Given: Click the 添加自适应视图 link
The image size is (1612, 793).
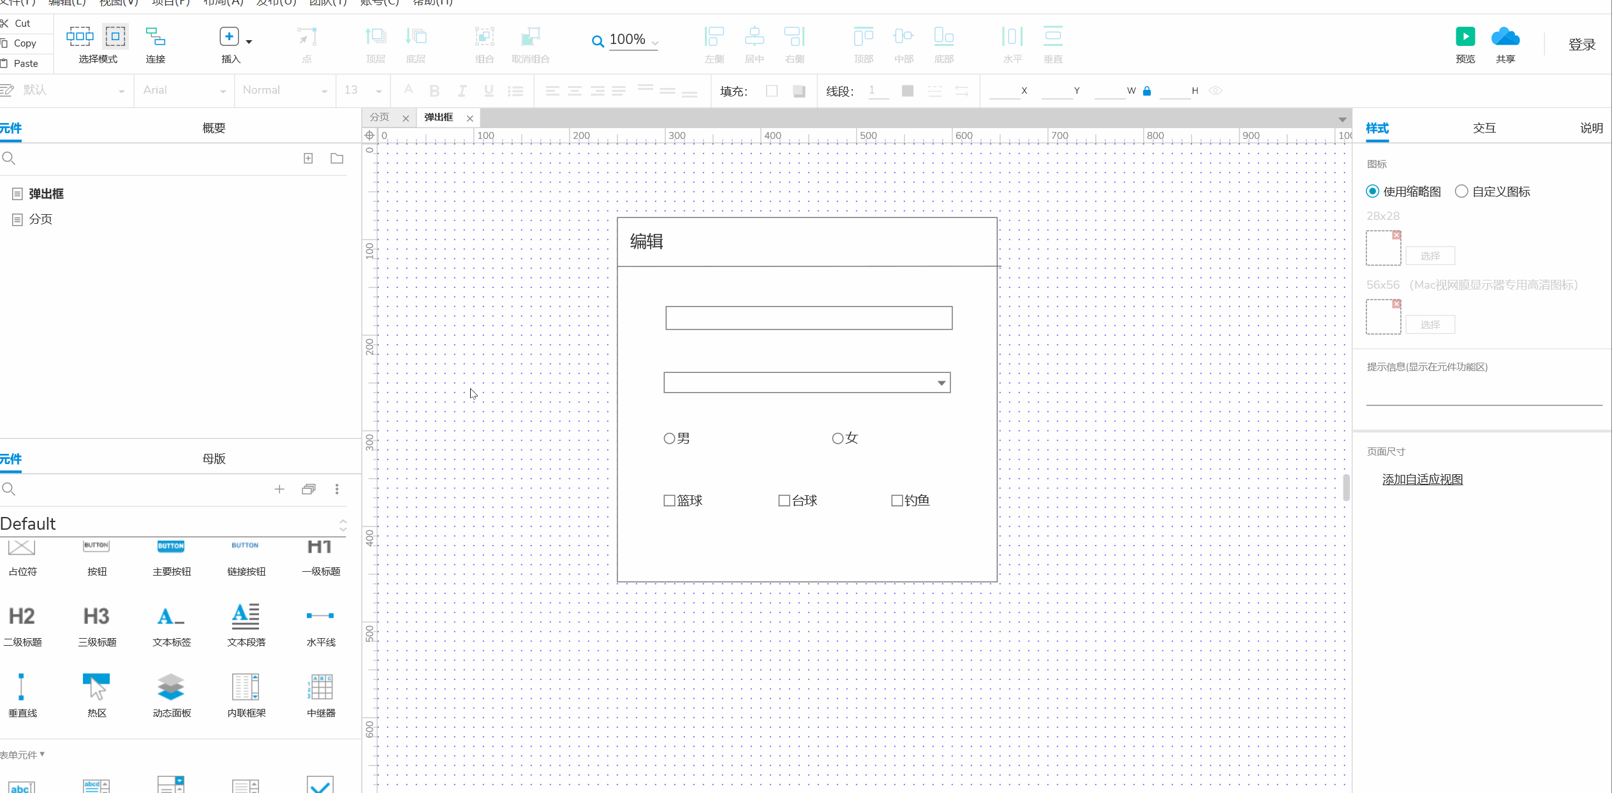Looking at the screenshot, I should 1422,479.
